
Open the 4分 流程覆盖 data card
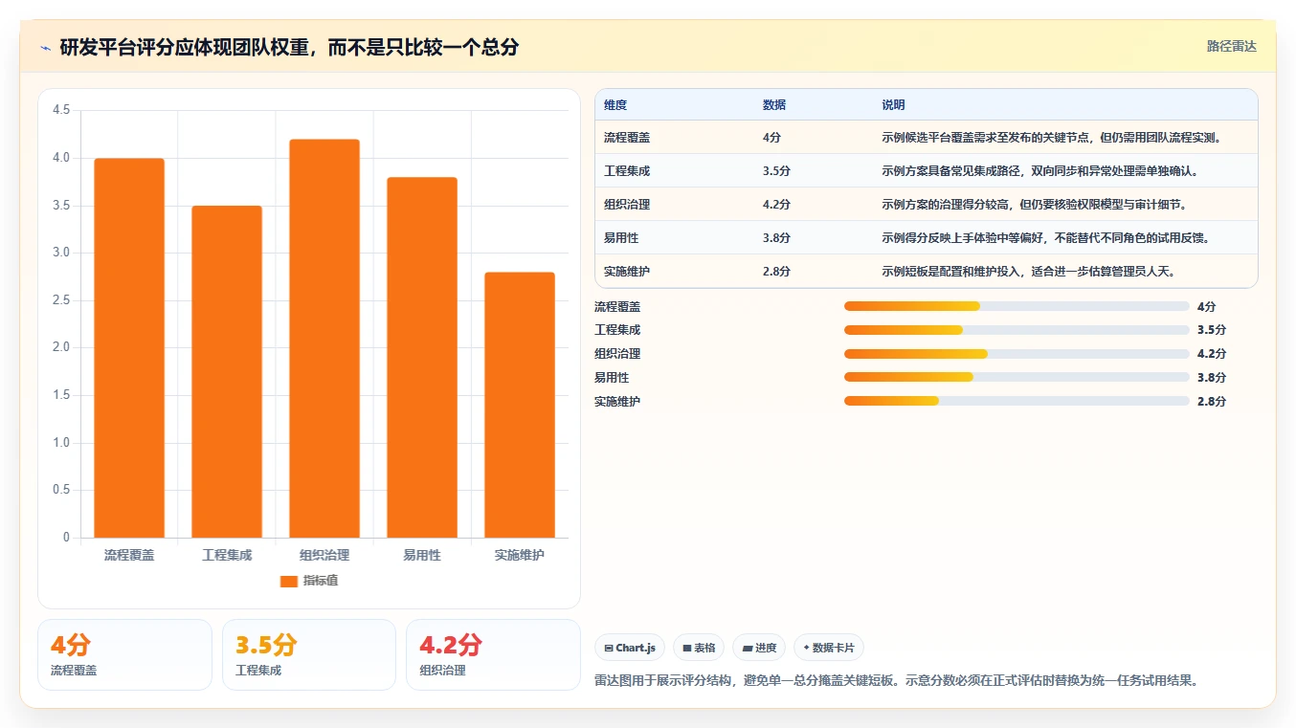[124, 654]
